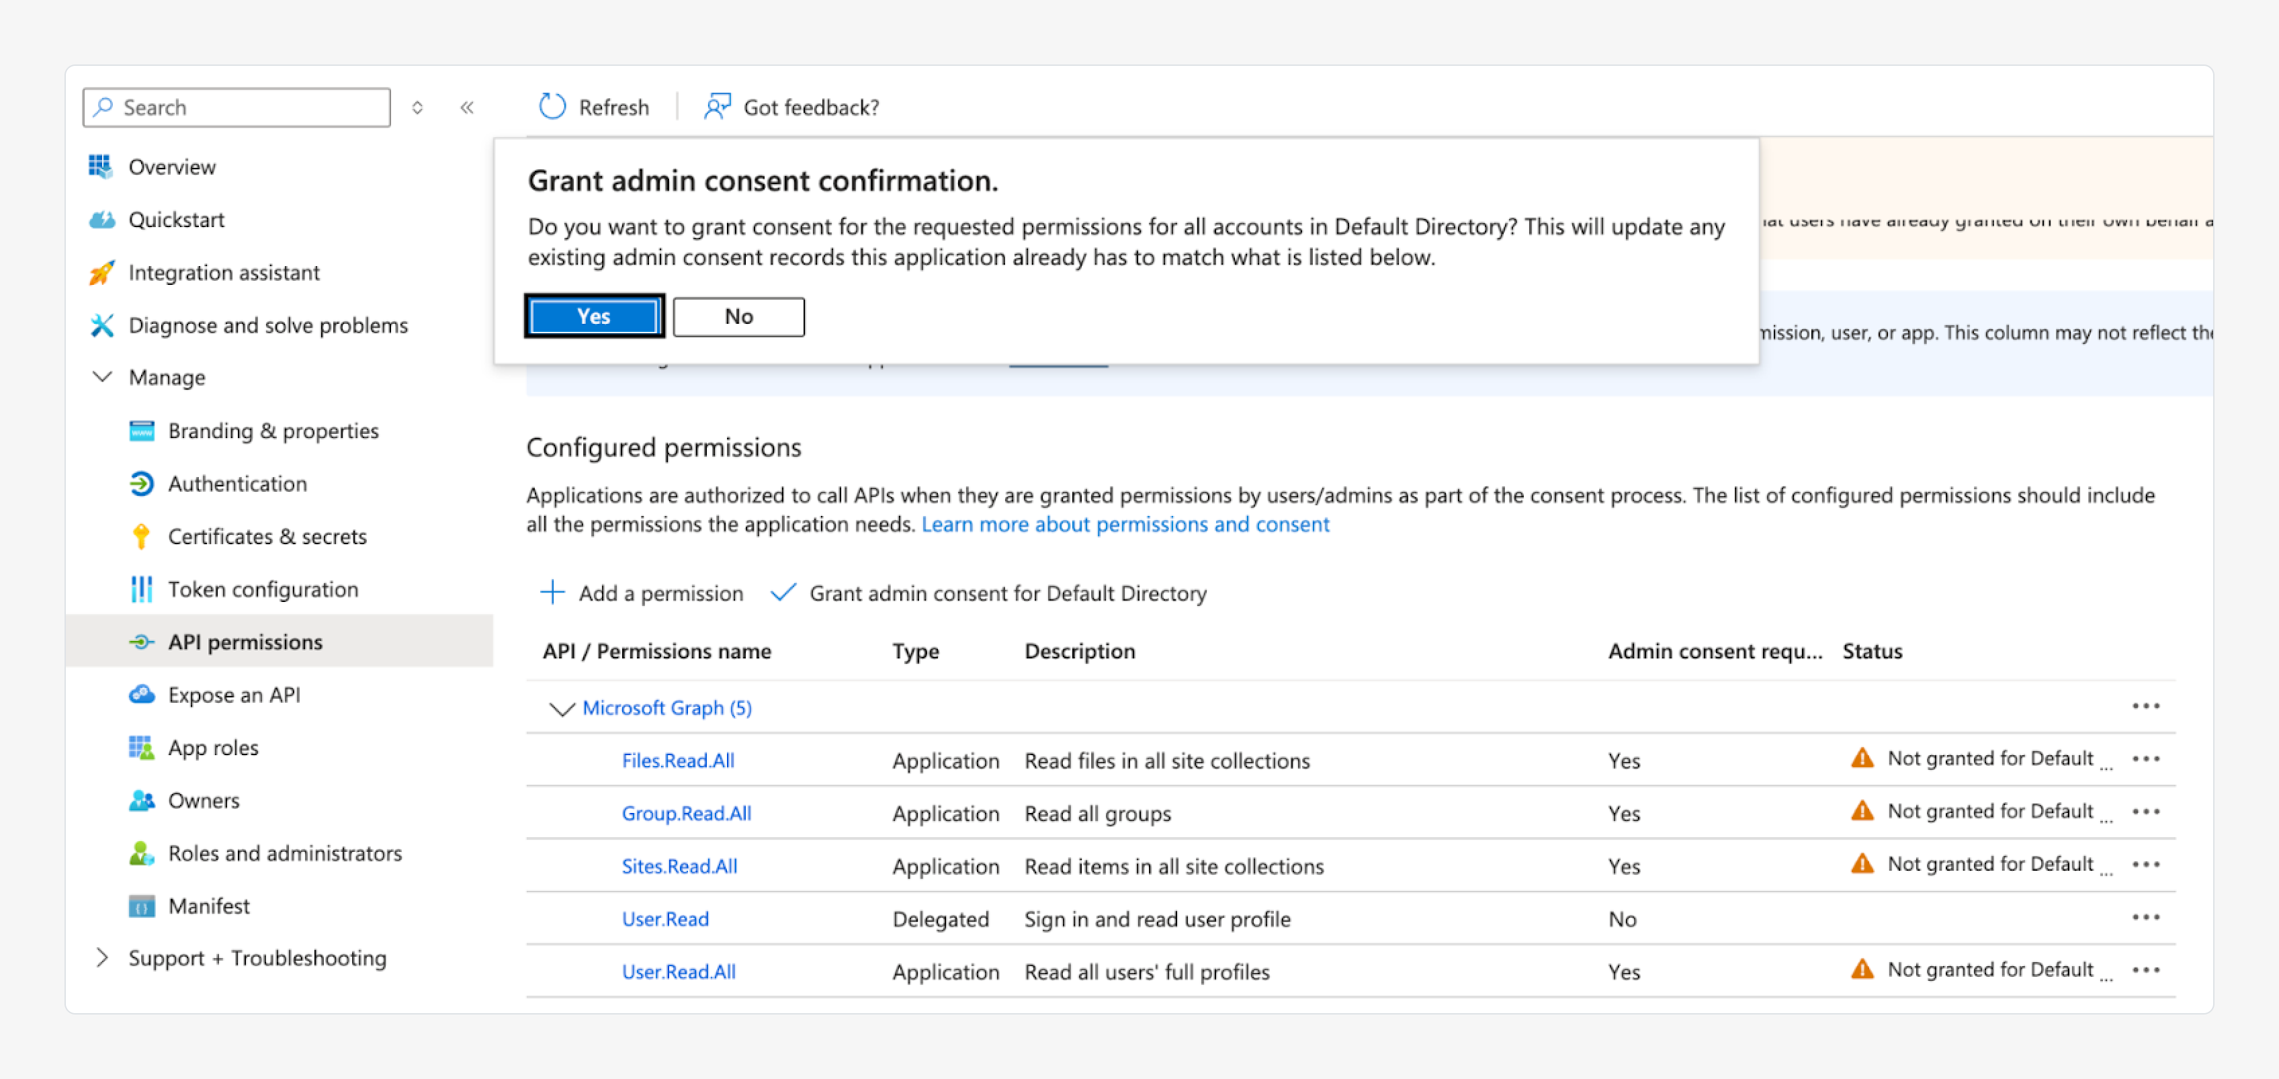This screenshot has height=1079, width=2279.
Task: Collapse the Microsoft Graph (5) group
Action: 561,708
